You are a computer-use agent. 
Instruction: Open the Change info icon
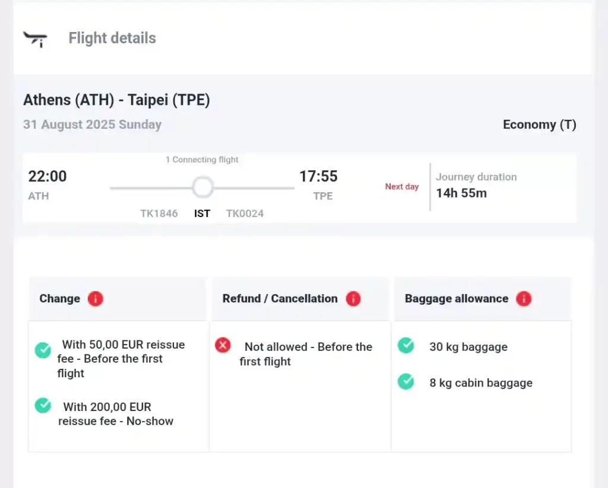pyautogui.click(x=96, y=299)
